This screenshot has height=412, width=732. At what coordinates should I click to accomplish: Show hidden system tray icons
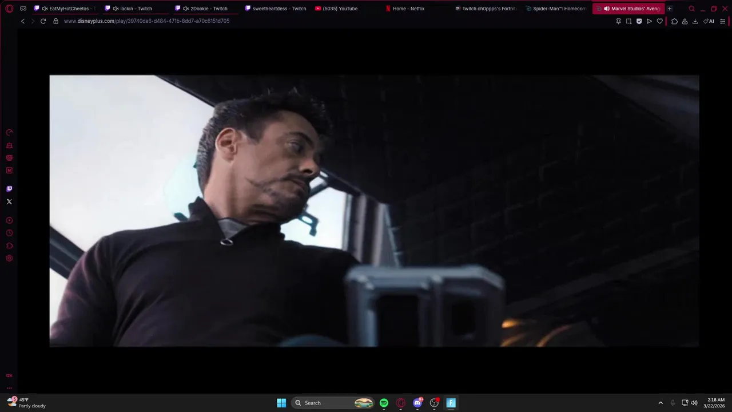click(661, 403)
